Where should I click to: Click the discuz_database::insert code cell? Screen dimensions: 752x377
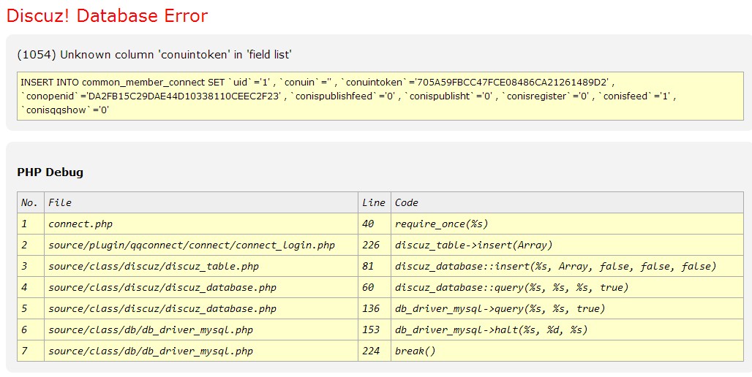tap(555, 266)
